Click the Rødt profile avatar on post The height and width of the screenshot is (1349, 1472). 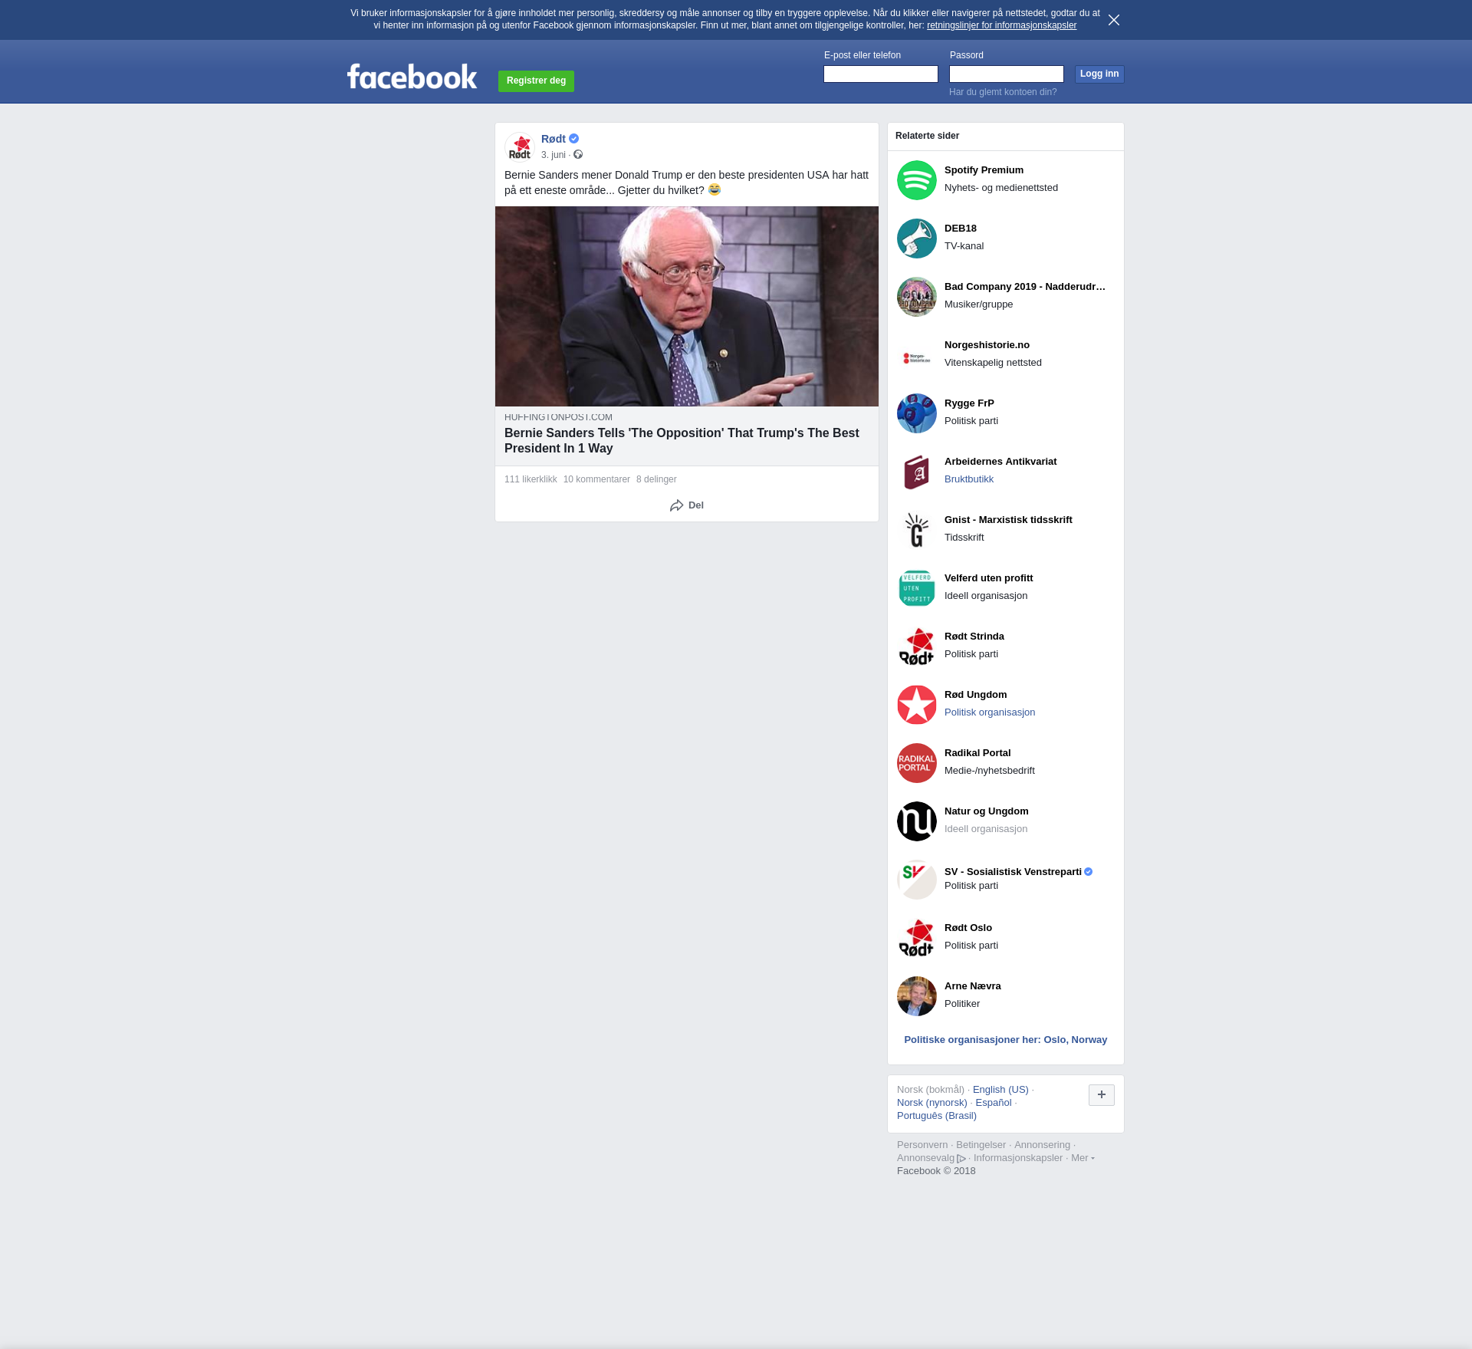520,147
